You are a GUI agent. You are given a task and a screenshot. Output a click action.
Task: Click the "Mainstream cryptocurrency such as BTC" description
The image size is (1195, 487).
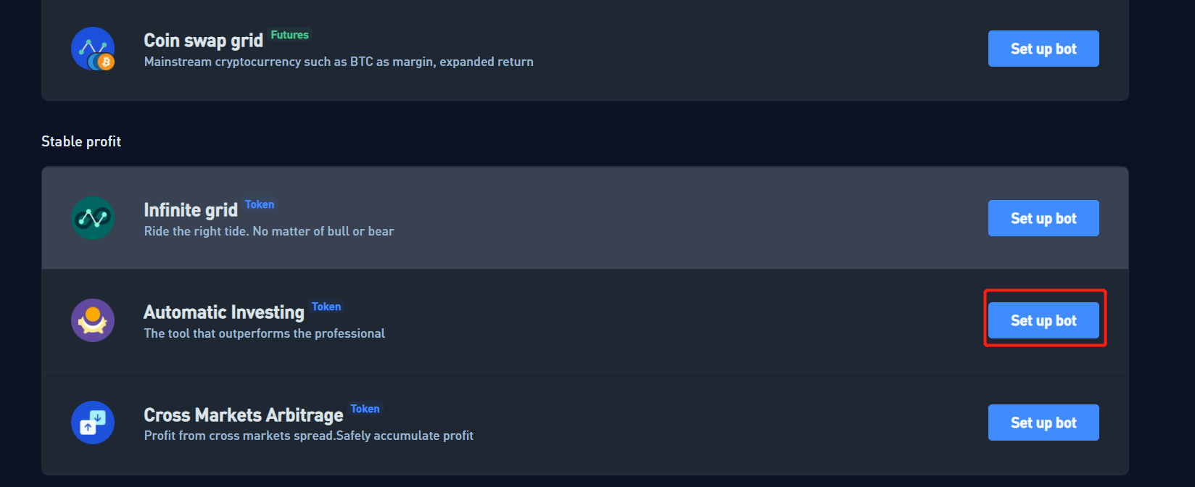coord(339,62)
